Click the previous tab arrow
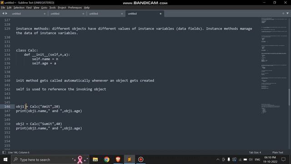 pos(3,13)
